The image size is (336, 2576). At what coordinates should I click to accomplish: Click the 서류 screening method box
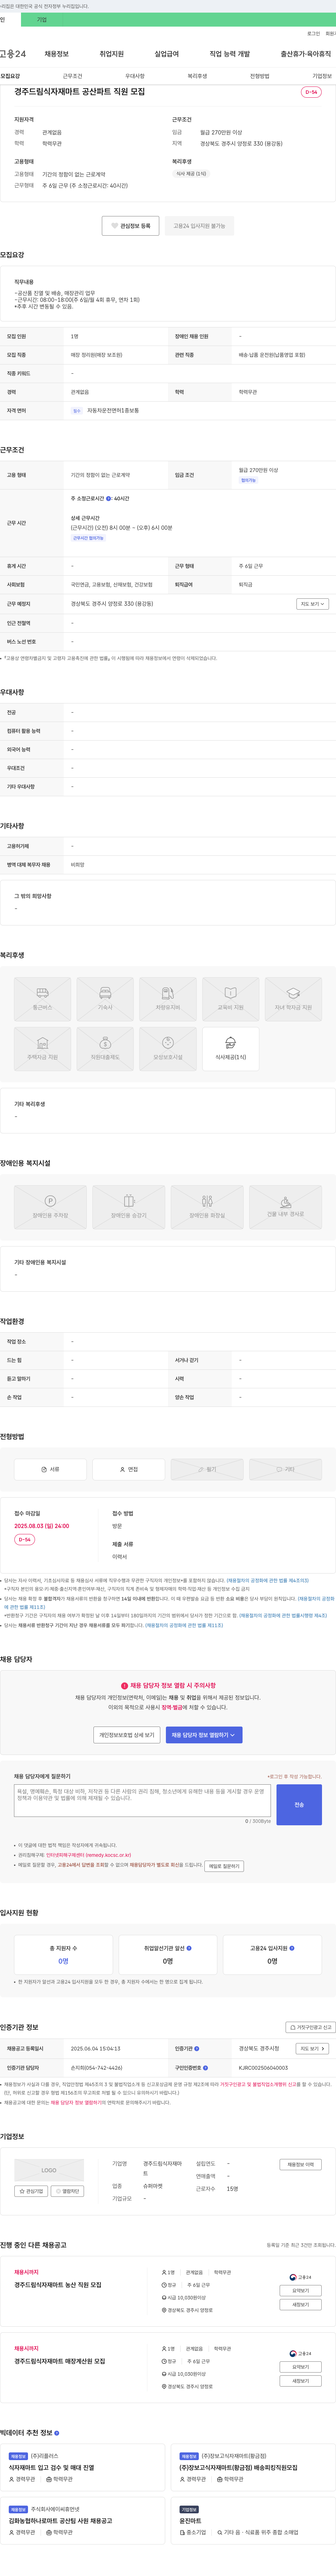tap(50, 1469)
